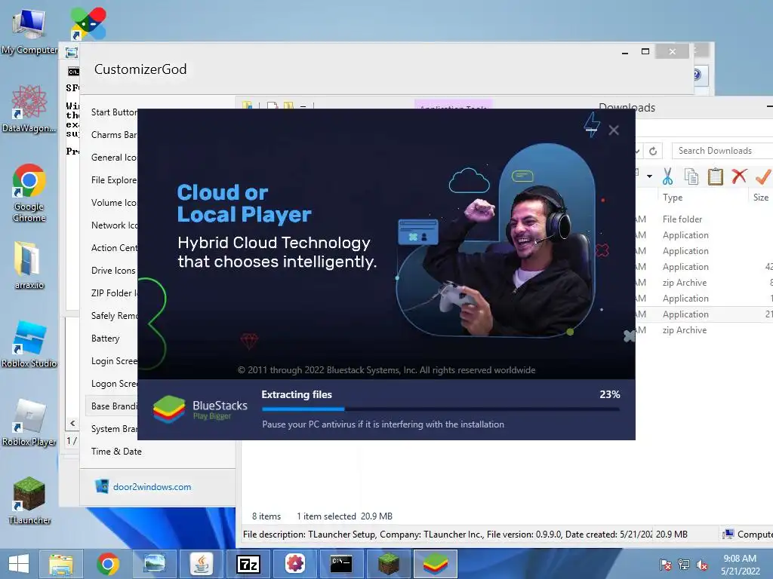Click '1 item selected 20.9 MB' status

point(344,516)
